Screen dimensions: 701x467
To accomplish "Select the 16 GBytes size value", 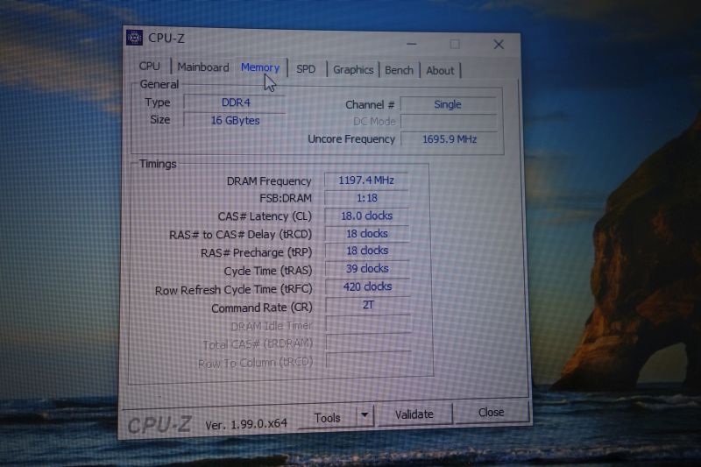I will (235, 120).
